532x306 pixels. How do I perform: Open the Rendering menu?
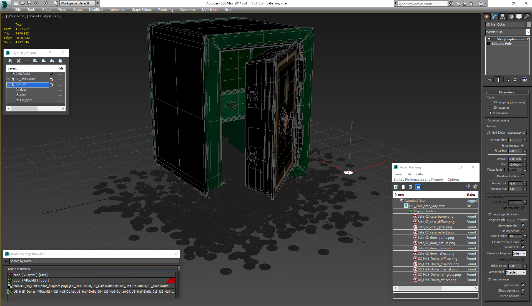(165, 10)
